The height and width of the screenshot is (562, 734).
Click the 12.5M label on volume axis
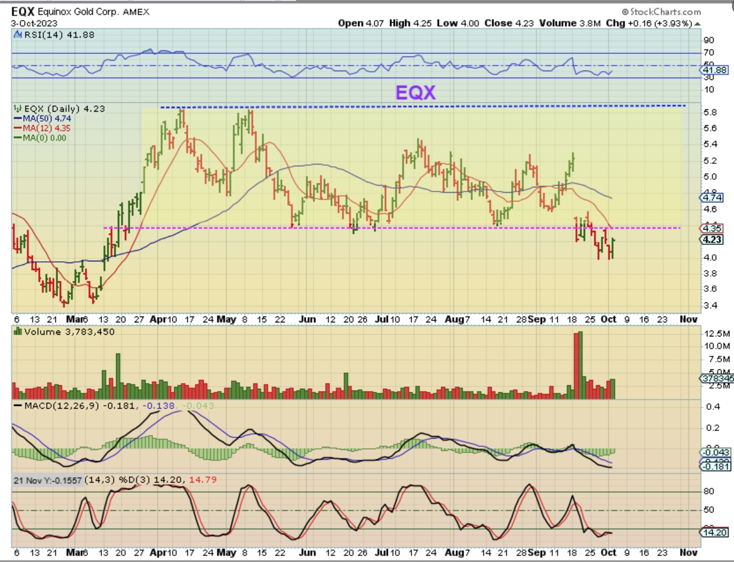pyautogui.click(x=717, y=334)
